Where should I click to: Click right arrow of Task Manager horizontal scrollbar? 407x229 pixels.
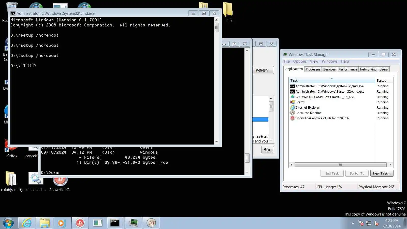click(390, 165)
